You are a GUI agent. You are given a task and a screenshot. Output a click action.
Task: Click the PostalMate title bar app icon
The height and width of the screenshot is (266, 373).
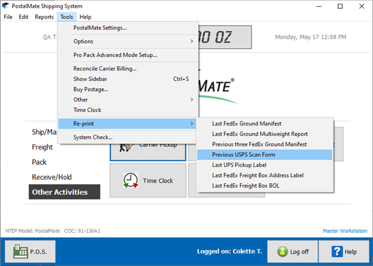[6, 6]
